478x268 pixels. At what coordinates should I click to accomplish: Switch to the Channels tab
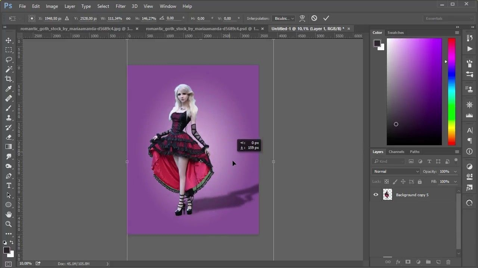click(x=396, y=152)
